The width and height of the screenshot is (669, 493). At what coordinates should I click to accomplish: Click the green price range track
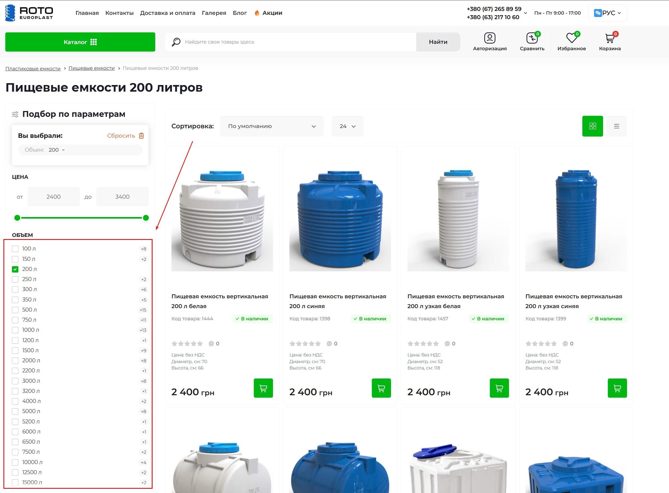point(82,218)
